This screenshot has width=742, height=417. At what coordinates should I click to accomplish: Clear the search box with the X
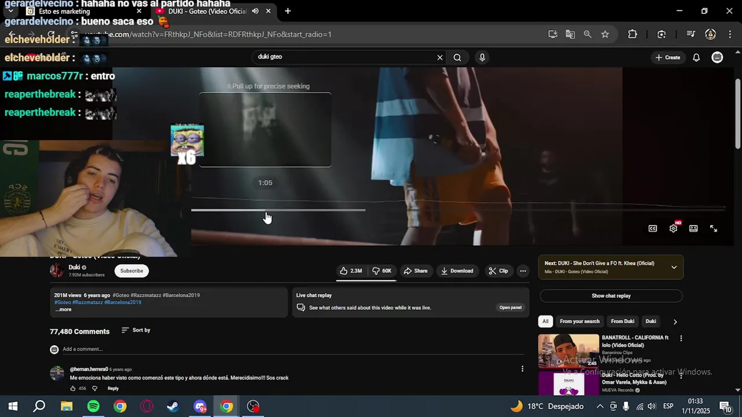pyautogui.click(x=440, y=57)
